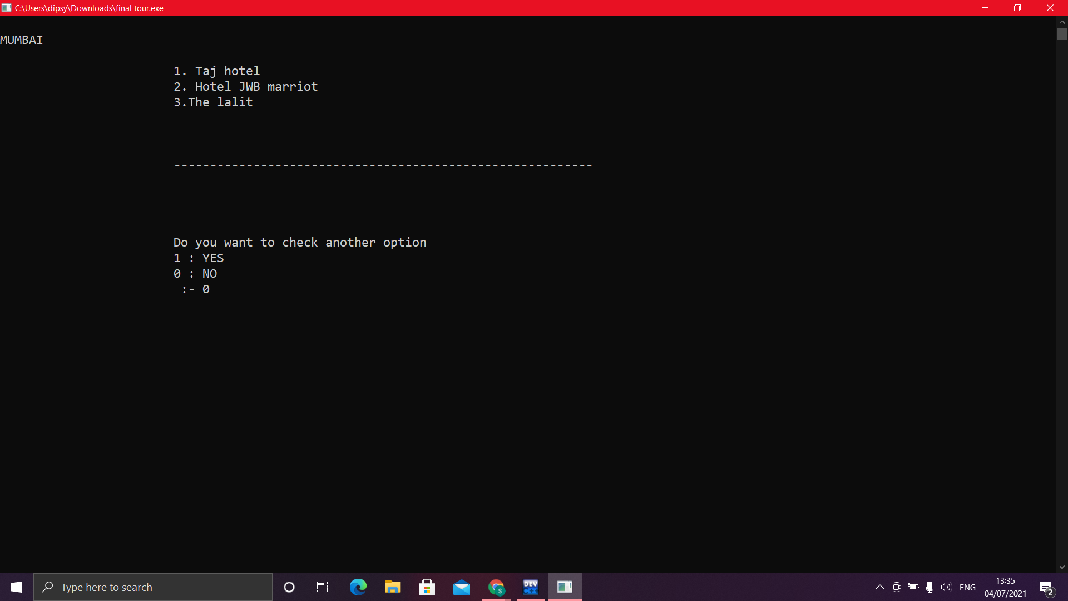Open console window system menu icon
This screenshot has width=1068, height=601.
(x=7, y=8)
